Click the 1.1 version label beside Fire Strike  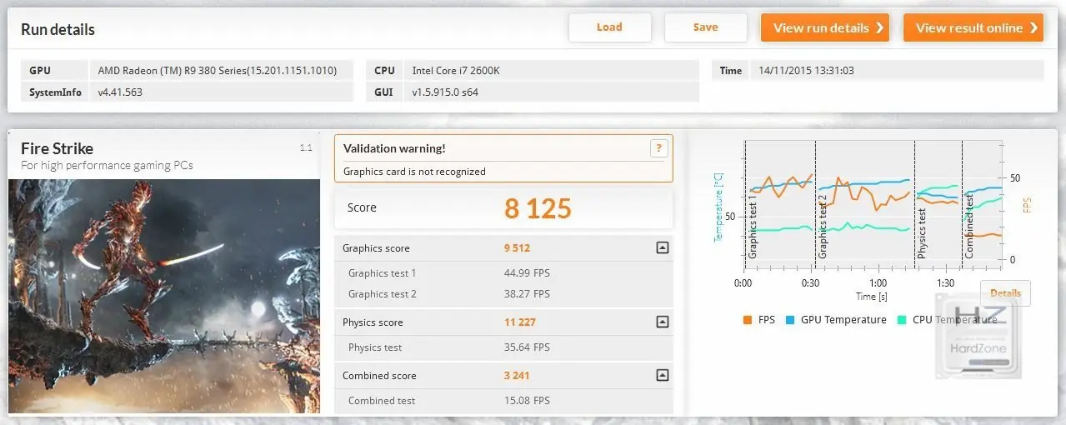pyautogui.click(x=306, y=147)
